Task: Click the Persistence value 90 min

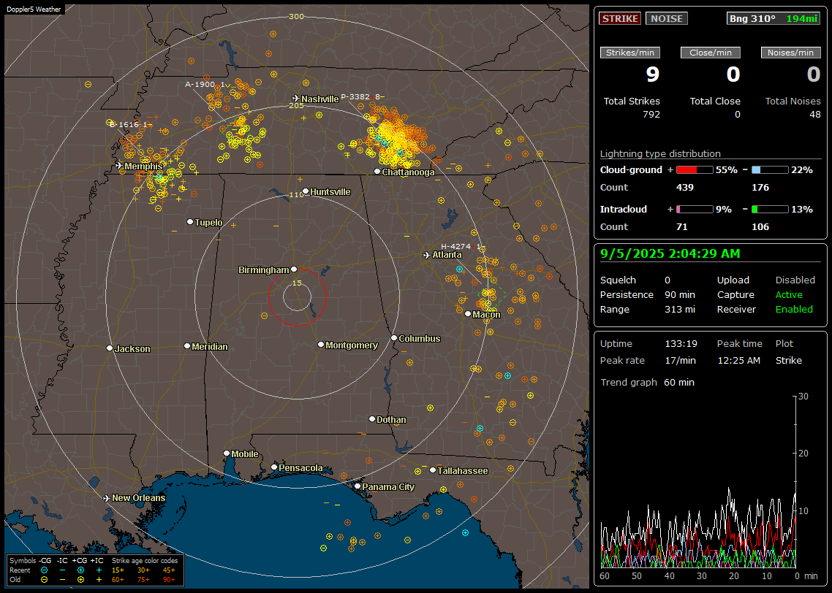Action: click(680, 294)
